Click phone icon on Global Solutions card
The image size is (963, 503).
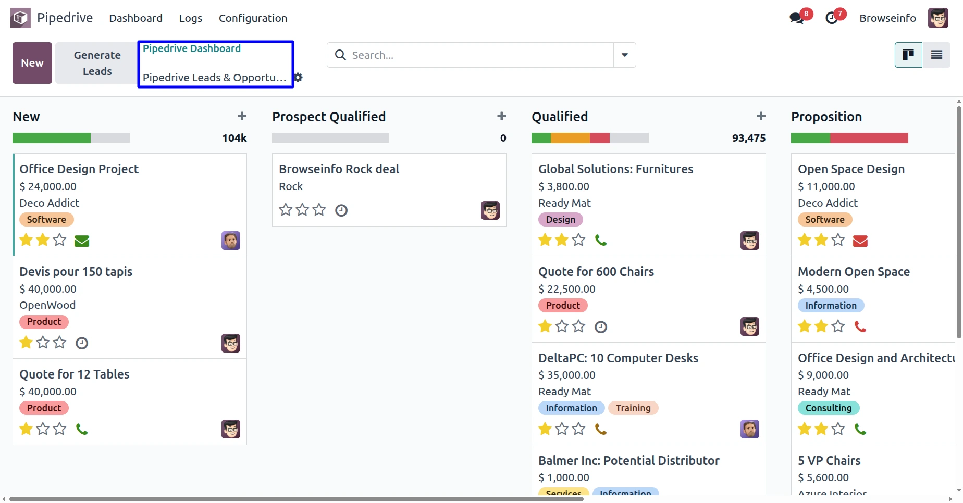[601, 240]
